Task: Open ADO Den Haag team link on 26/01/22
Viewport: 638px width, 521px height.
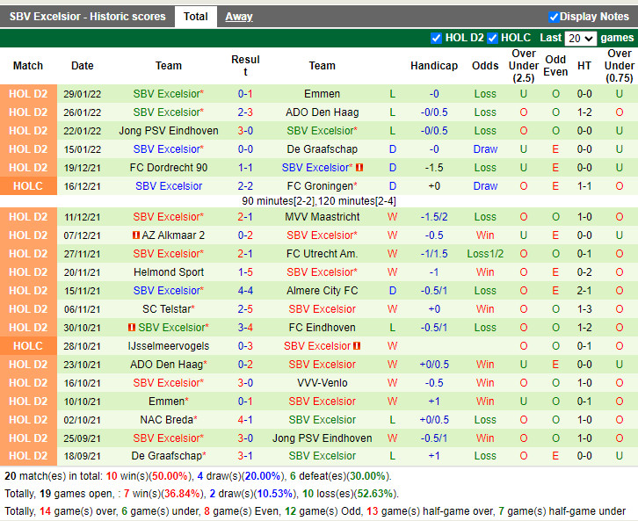Action: (x=322, y=112)
